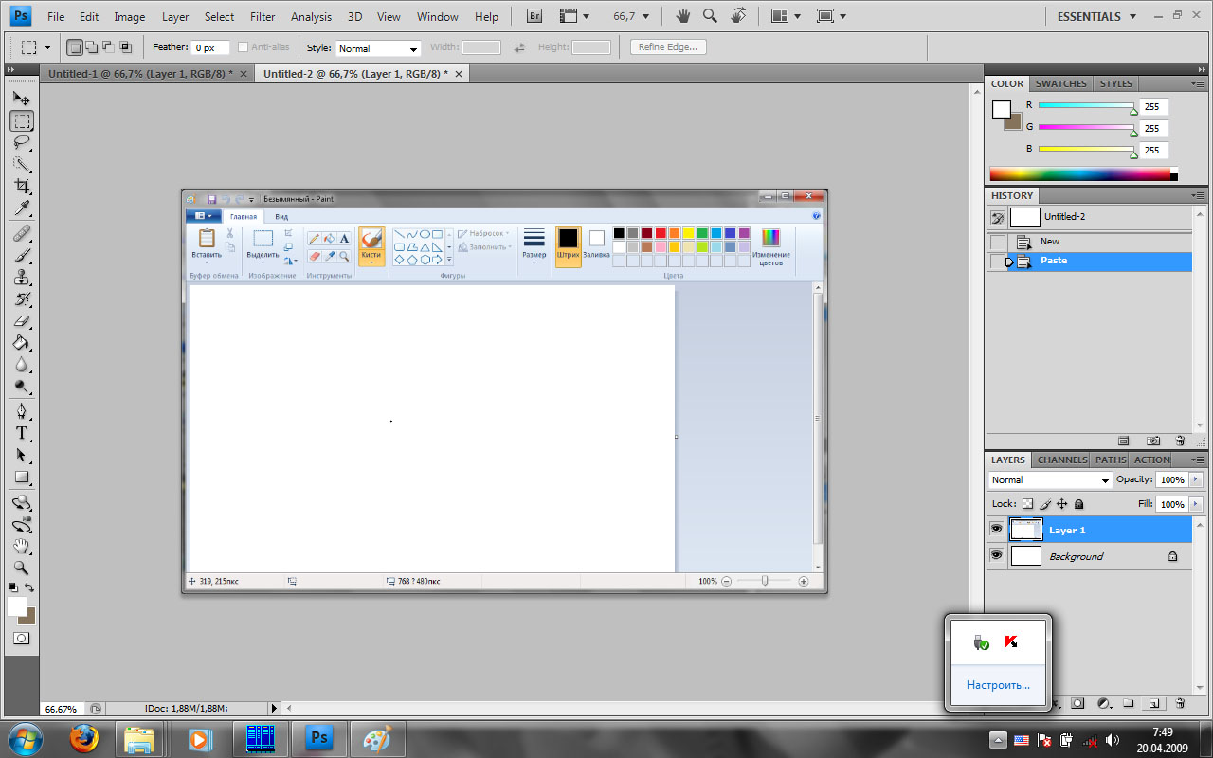Select the Horizontal Type tool
The image size is (1213, 758).
point(22,433)
